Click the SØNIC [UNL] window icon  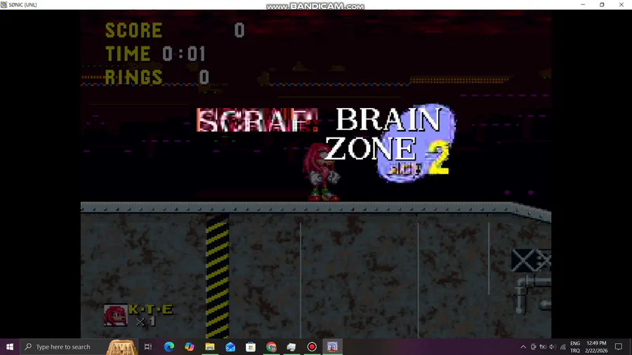4,4
